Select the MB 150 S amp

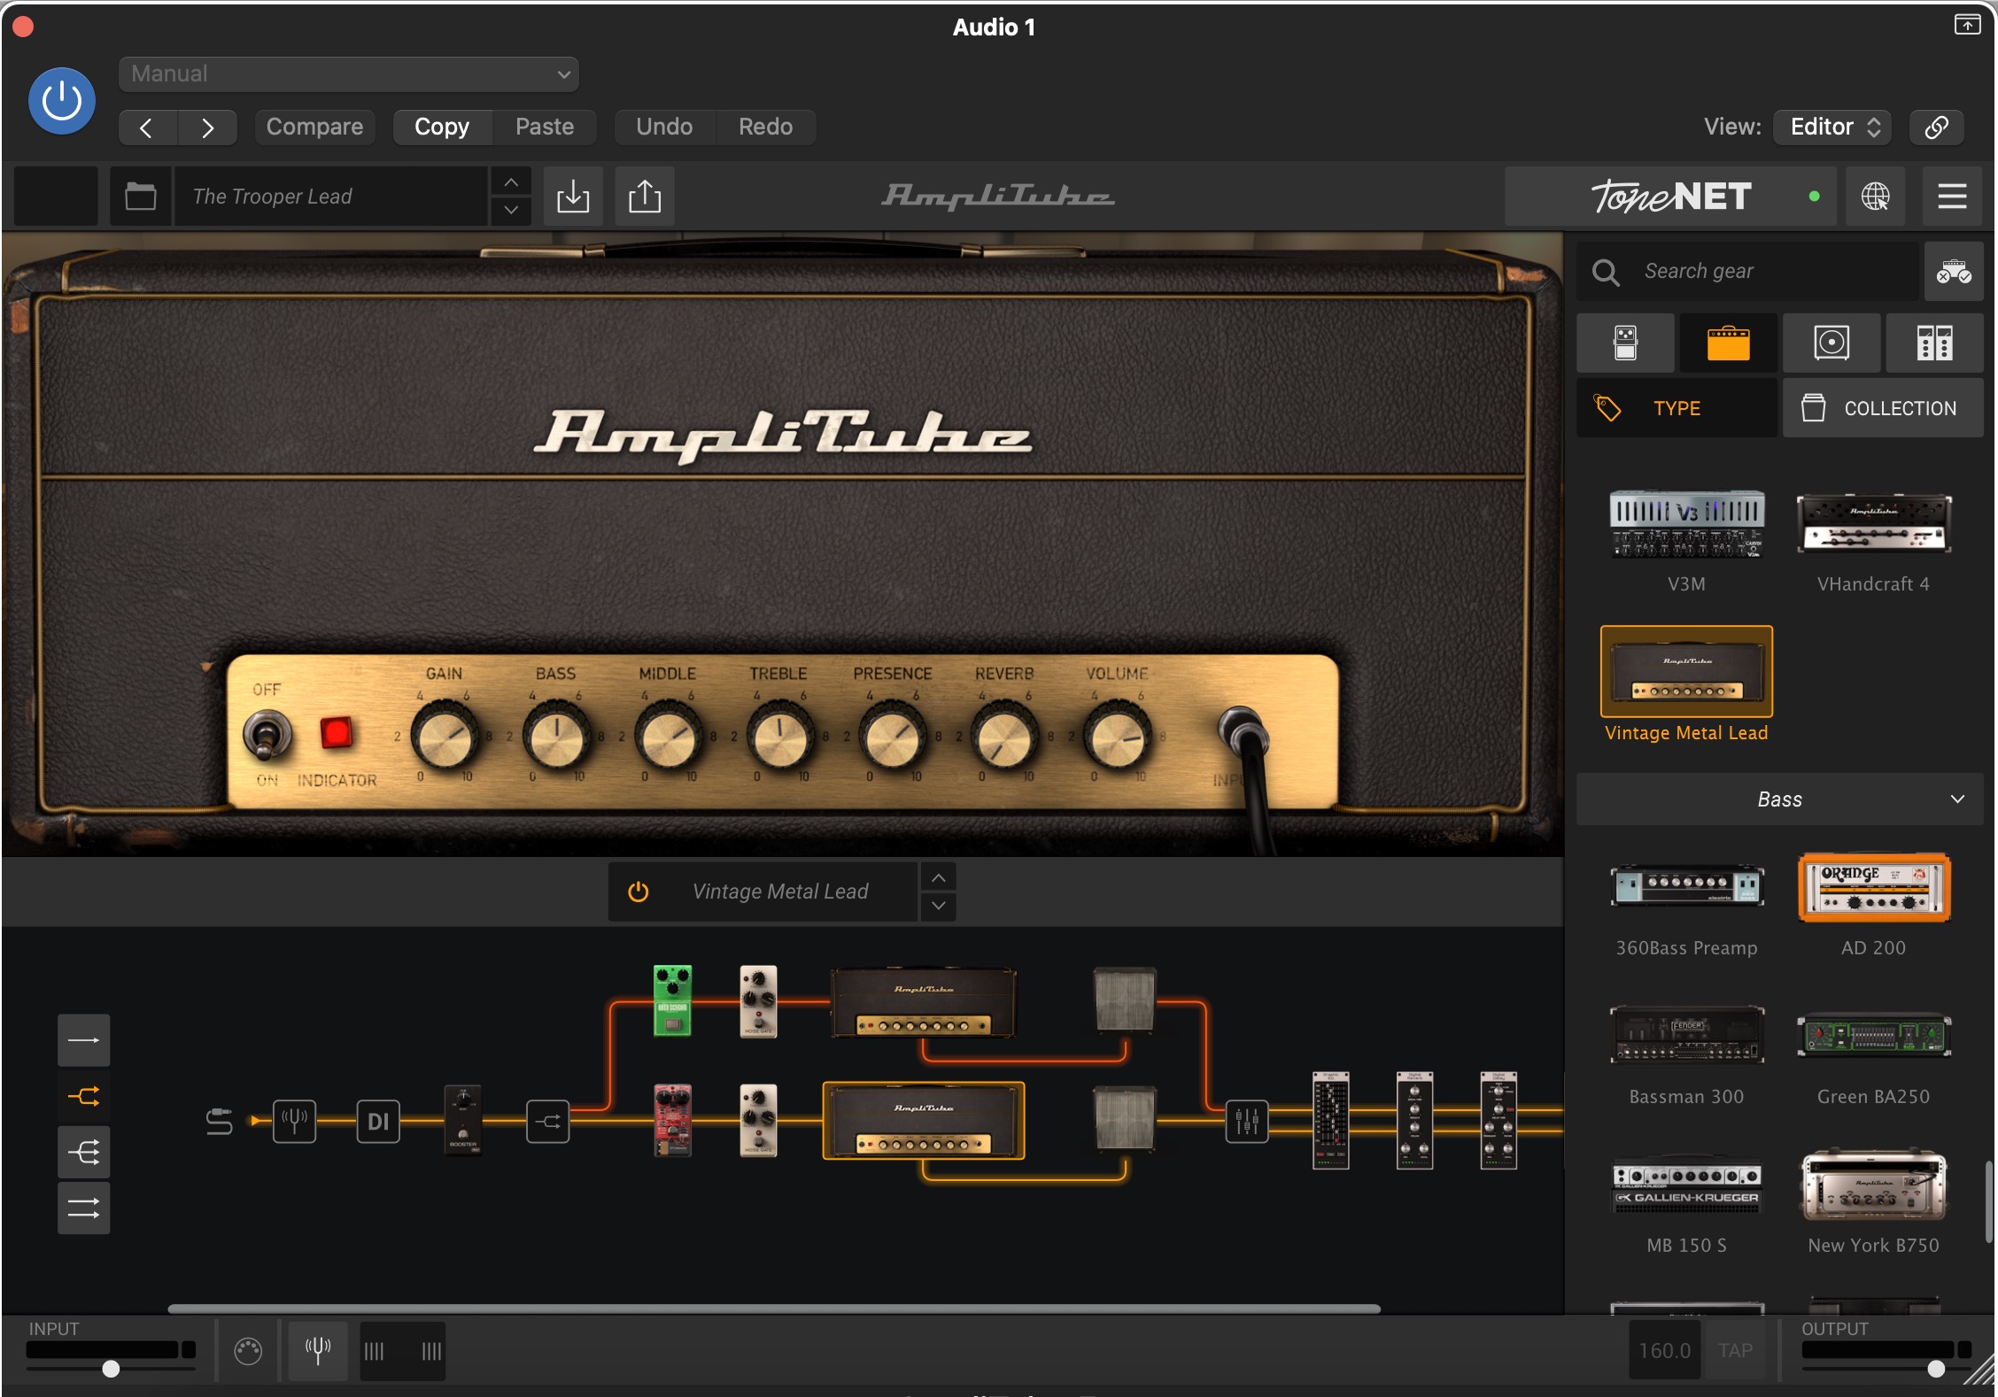click(1686, 1185)
